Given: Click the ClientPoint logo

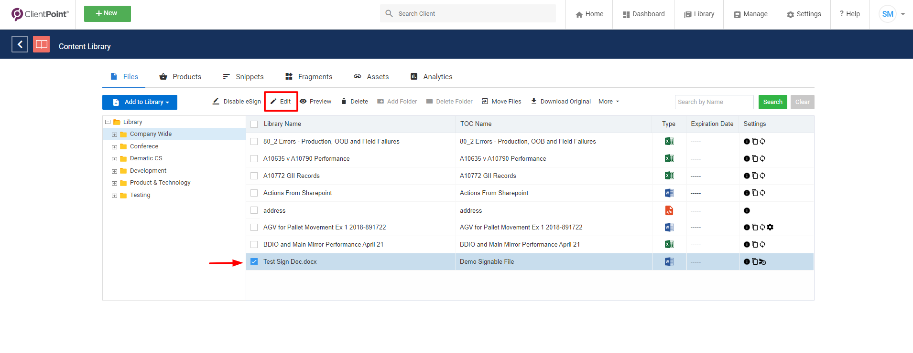Looking at the screenshot, I should 40,14.
